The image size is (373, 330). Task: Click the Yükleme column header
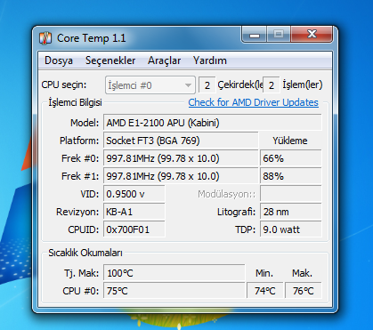[x=290, y=141]
